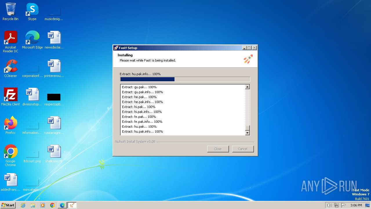
Task: Click Fast! Setup rocket taskbar button
Action: pos(72,205)
